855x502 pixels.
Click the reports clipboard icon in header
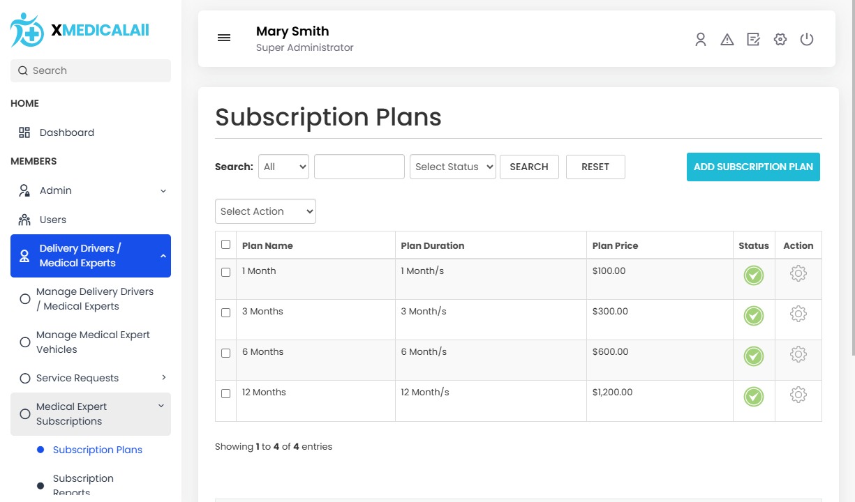[753, 40]
